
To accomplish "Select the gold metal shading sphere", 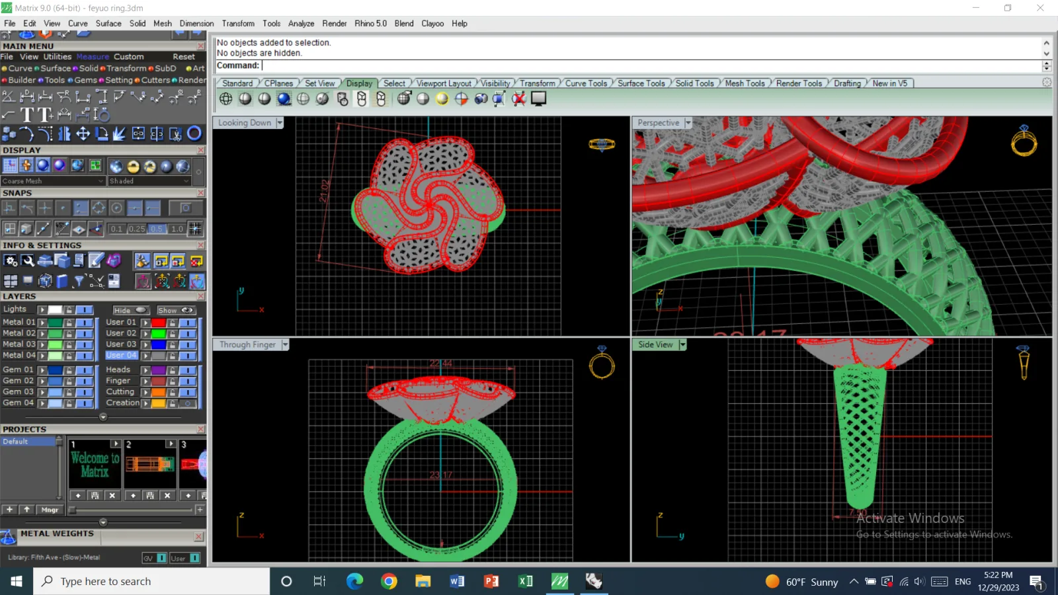I will coord(133,166).
